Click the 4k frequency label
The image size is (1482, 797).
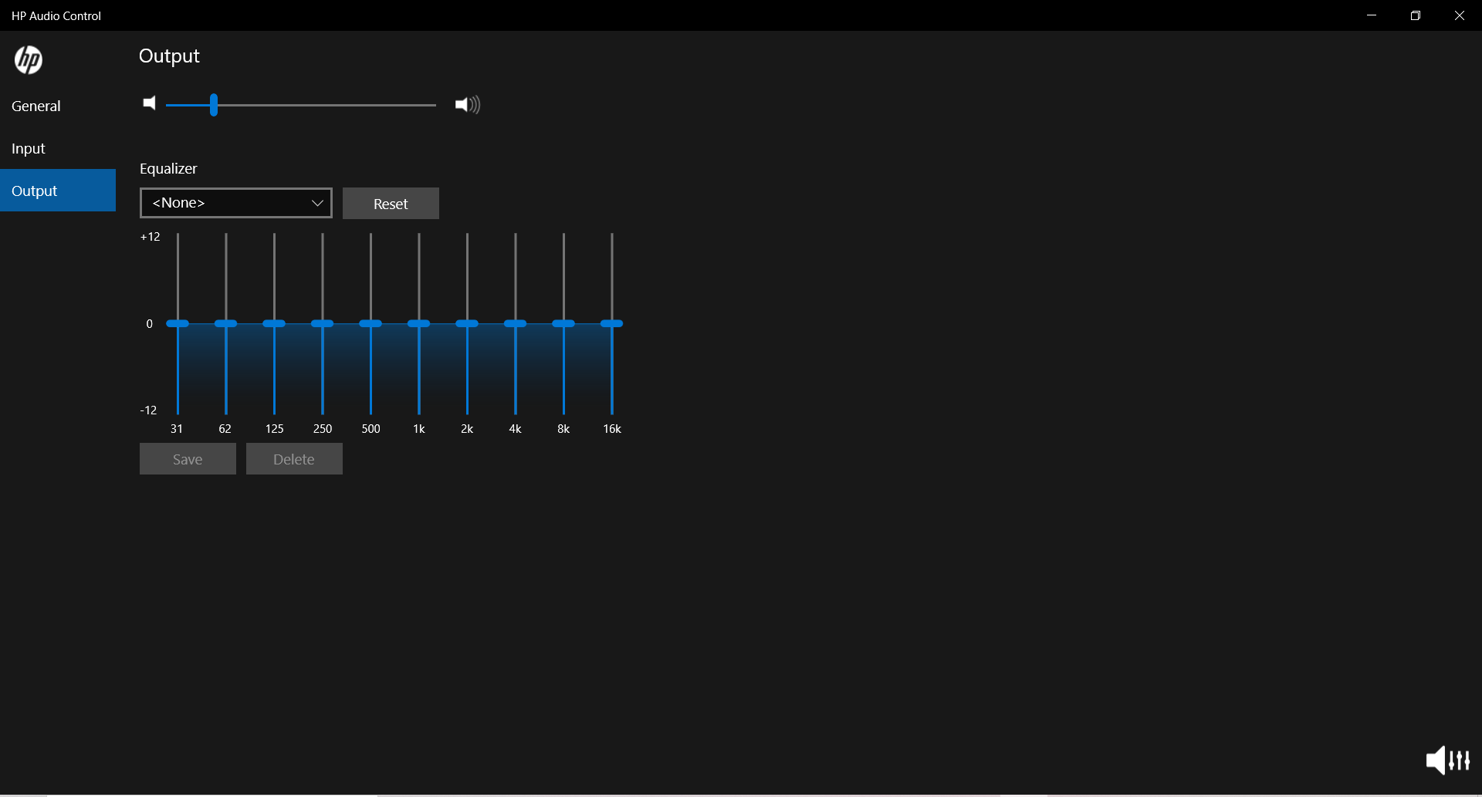click(x=515, y=429)
